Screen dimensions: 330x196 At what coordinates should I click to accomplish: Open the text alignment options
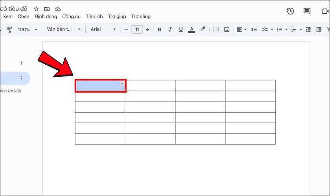[242, 29]
